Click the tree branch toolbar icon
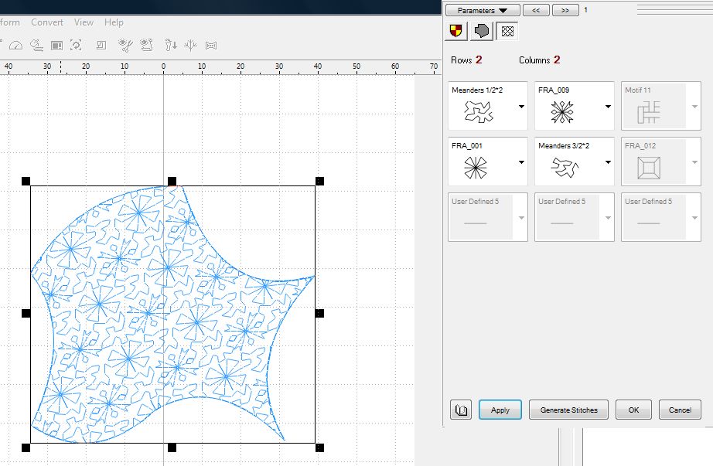The image size is (713, 466). (190, 46)
